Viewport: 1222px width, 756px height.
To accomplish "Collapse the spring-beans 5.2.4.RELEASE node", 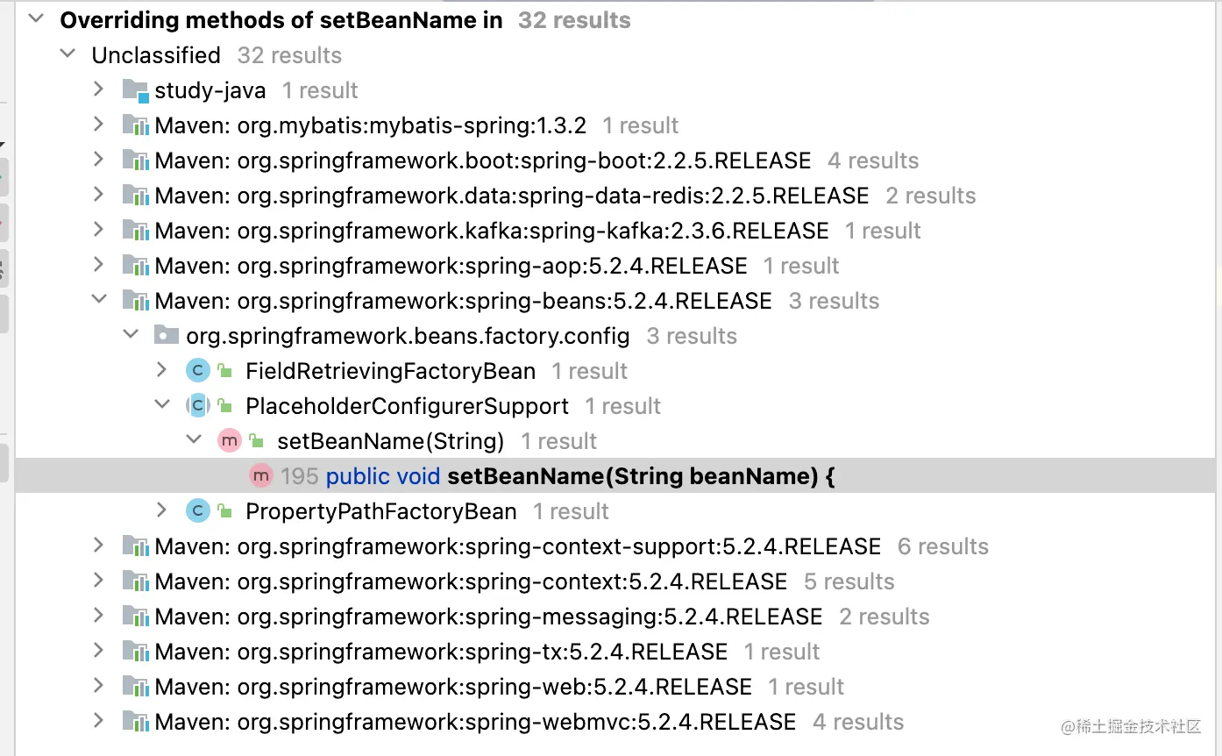I will coord(99,300).
